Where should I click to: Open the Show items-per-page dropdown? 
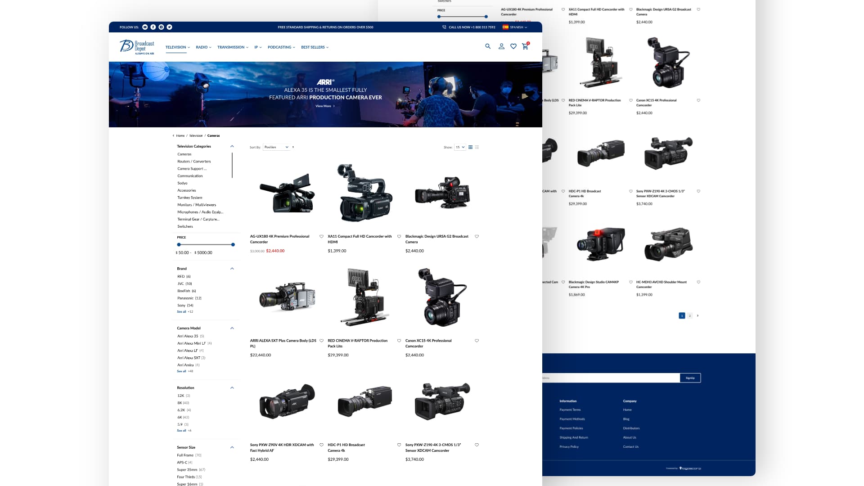point(460,147)
